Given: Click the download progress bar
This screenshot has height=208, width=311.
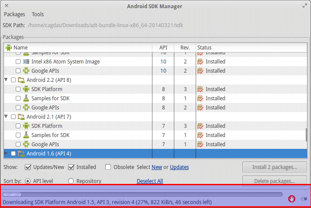Looking at the screenshot, I should click(x=142, y=194).
